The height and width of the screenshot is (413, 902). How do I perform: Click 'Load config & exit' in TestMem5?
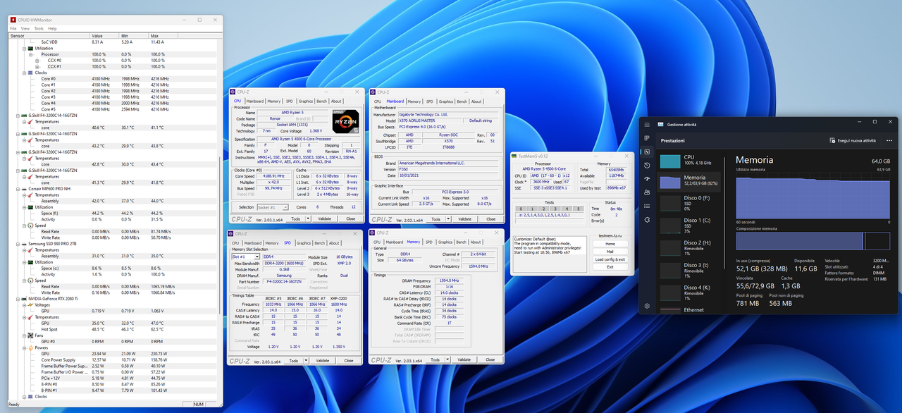pos(610,259)
